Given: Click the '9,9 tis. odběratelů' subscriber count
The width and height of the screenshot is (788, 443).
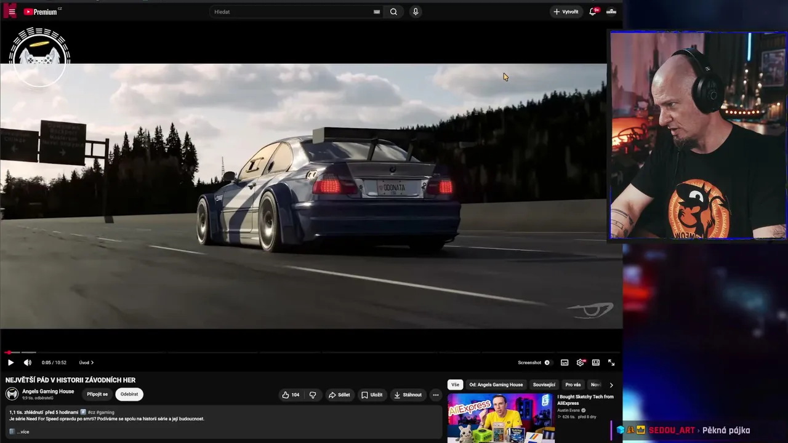Looking at the screenshot, I should tap(38, 398).
